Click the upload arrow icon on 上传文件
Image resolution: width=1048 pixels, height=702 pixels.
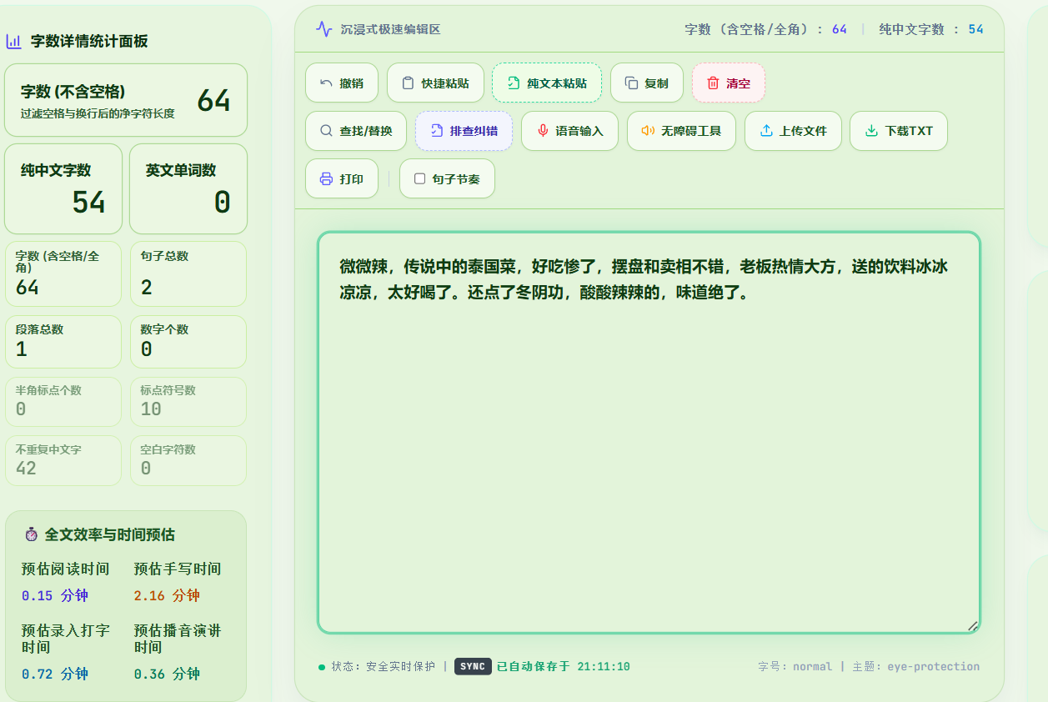coord(765,131)
